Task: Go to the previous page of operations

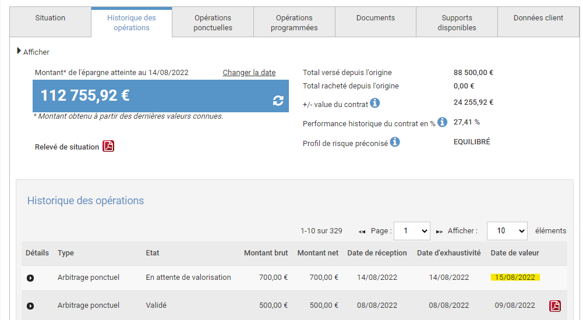Action: pyautogui.click(x=362, y=232)
